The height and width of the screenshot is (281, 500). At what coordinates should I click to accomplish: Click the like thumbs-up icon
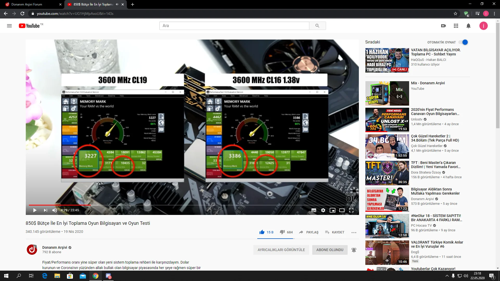[x=262, y=232]
